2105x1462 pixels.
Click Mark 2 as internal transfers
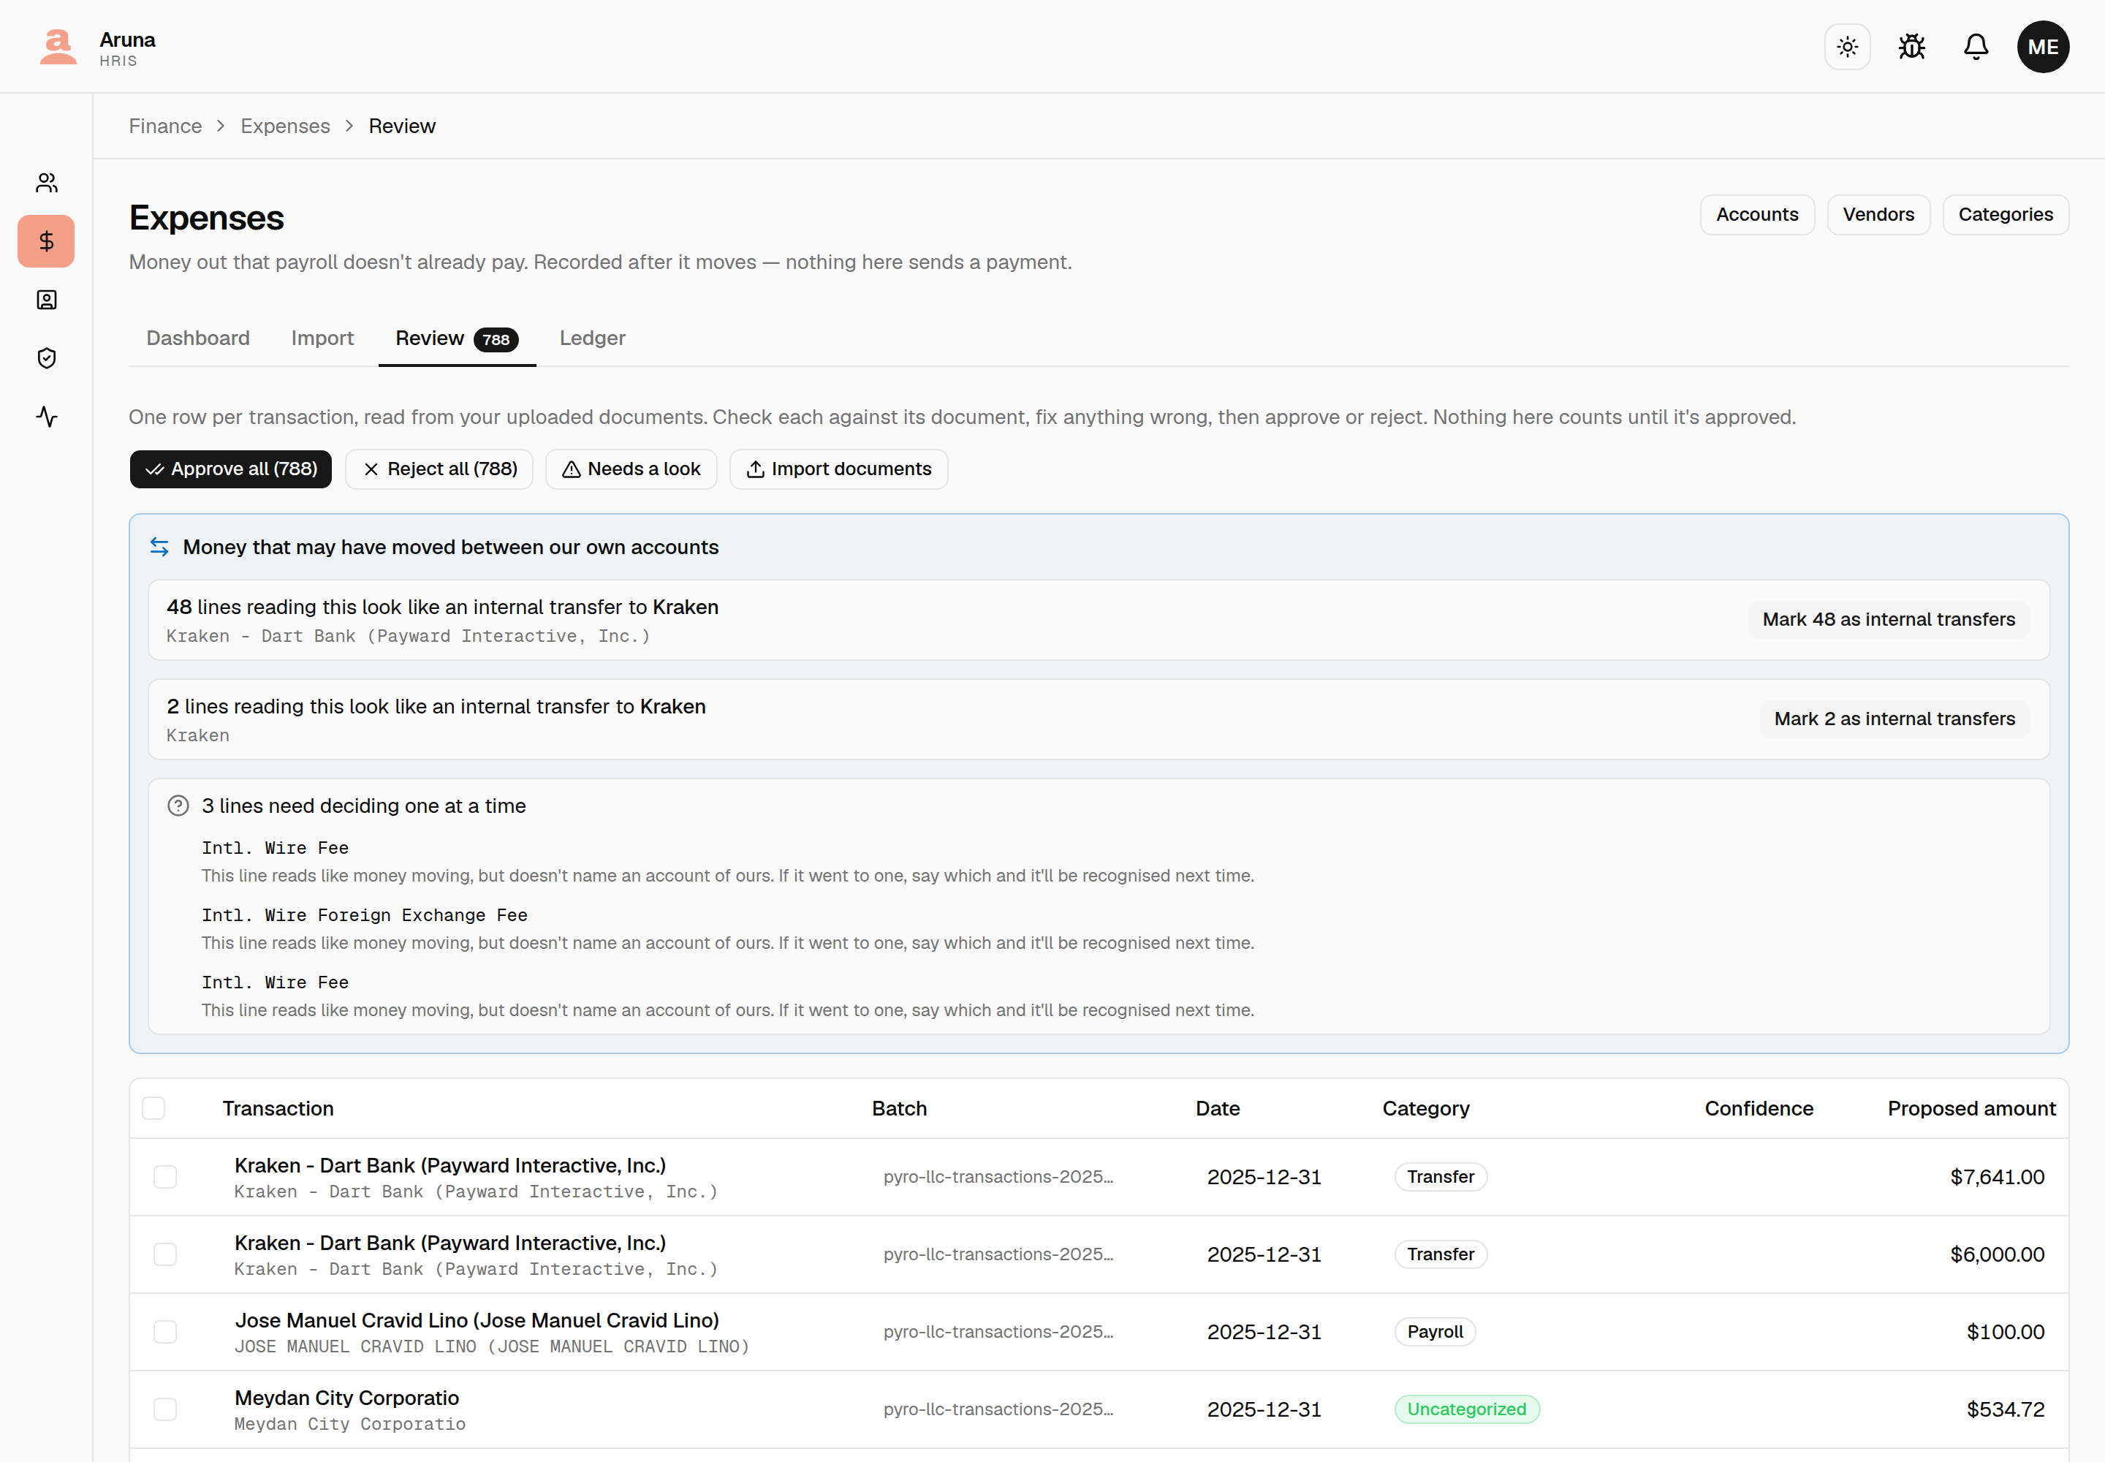[x=1894, y=719]
